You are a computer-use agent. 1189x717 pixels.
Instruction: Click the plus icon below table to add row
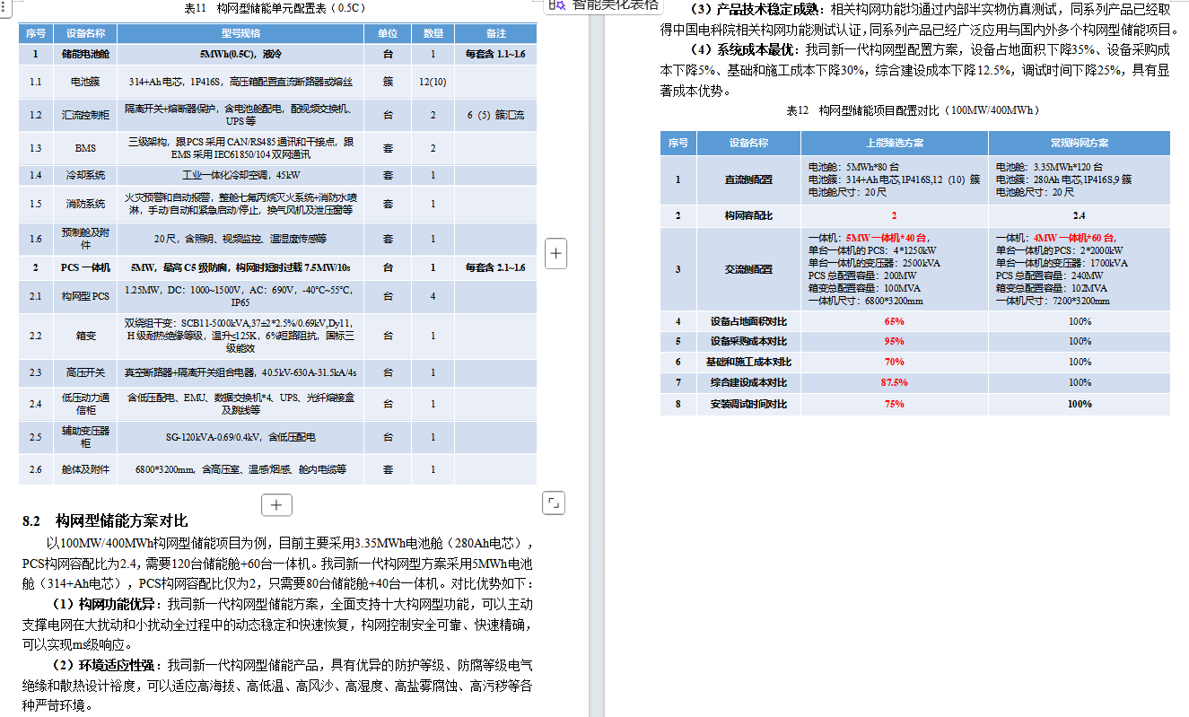coord(276,505)
